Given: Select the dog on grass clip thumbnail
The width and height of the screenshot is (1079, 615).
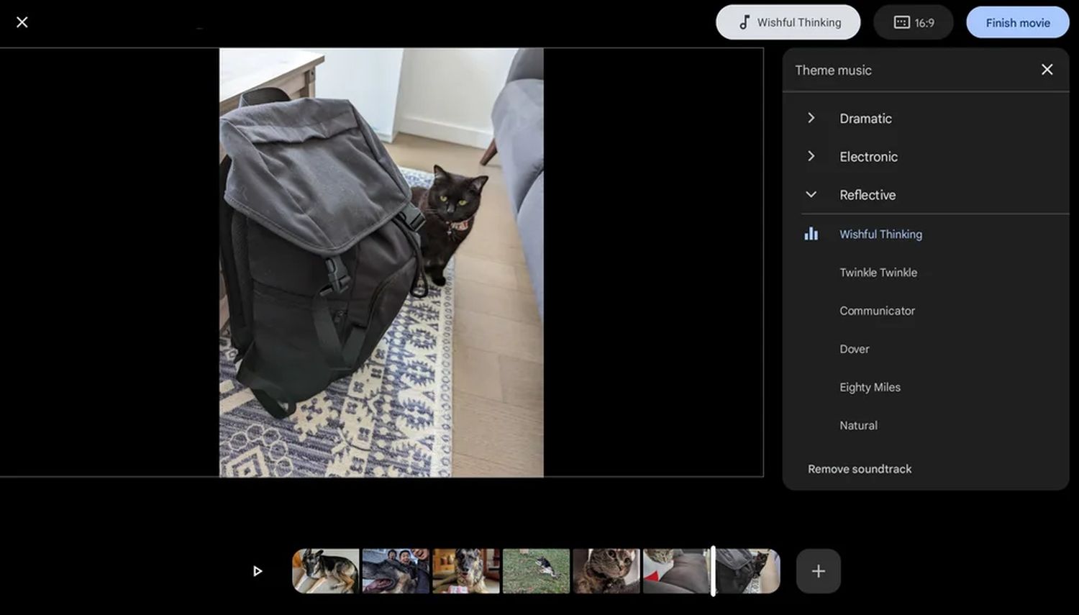Looking at the screenshot, I should point(536,571).
